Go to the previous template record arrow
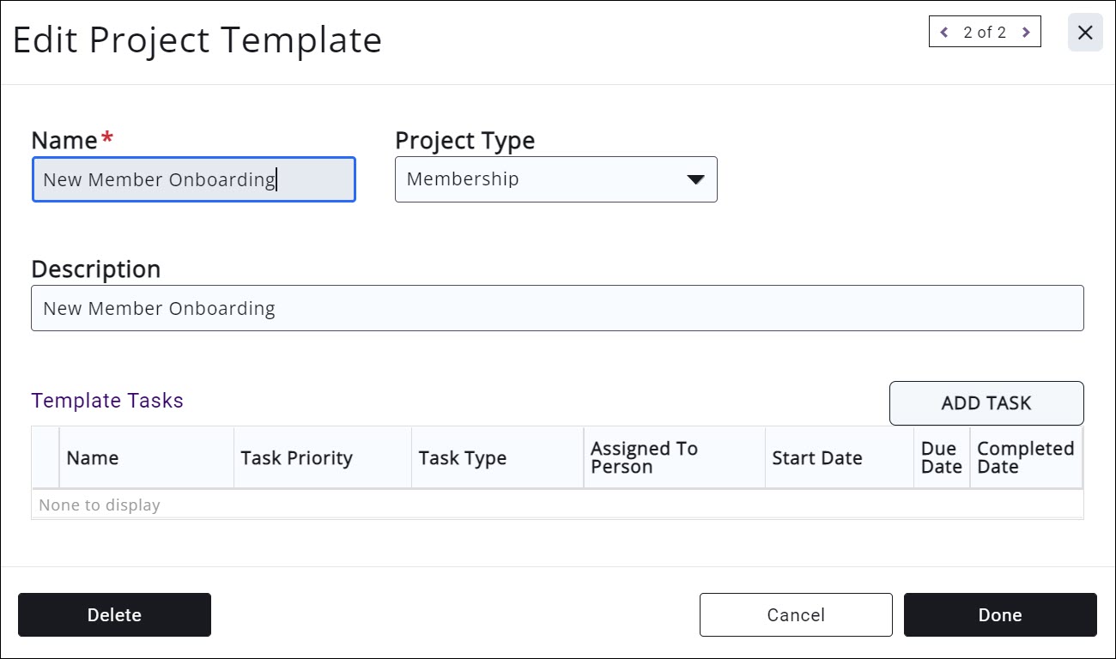Image resolution: width=1116 pixels, height=659 pixels. pos(944,33)
